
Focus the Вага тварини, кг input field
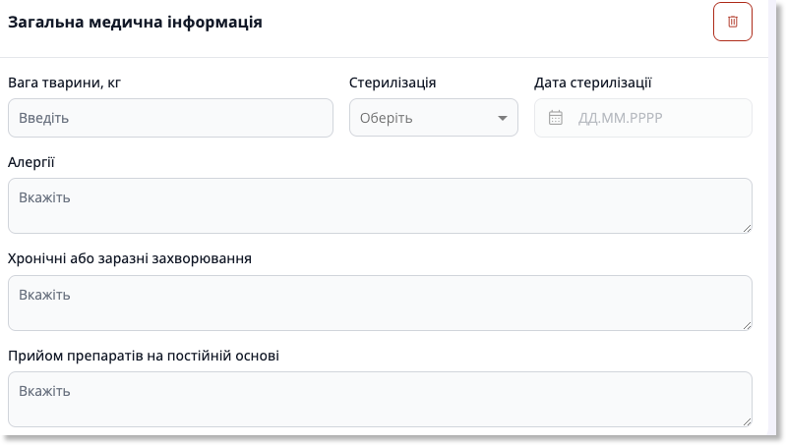(x=170, y=118)
